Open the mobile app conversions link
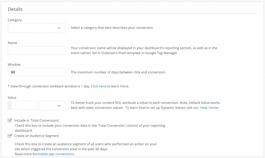This screenshot has height=158, width=265. (55, 154)
